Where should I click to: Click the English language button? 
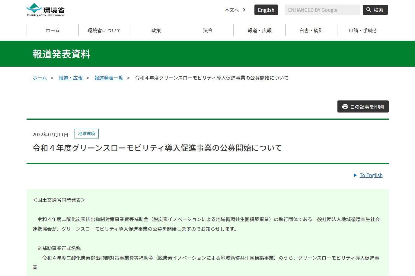click(266, 10)
